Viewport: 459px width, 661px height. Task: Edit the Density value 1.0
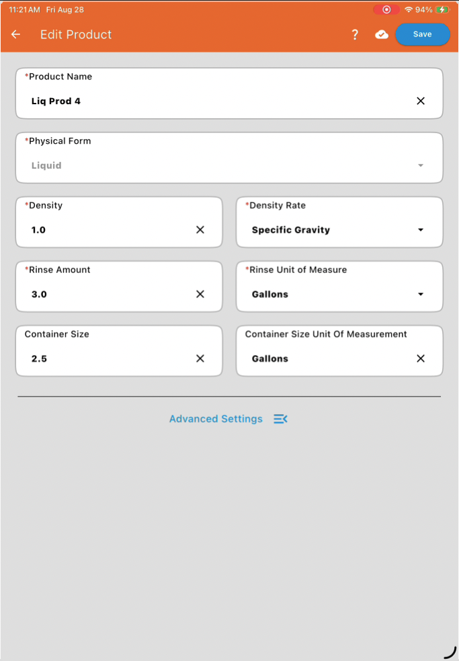pyautogui.click(x=38, y=230)
